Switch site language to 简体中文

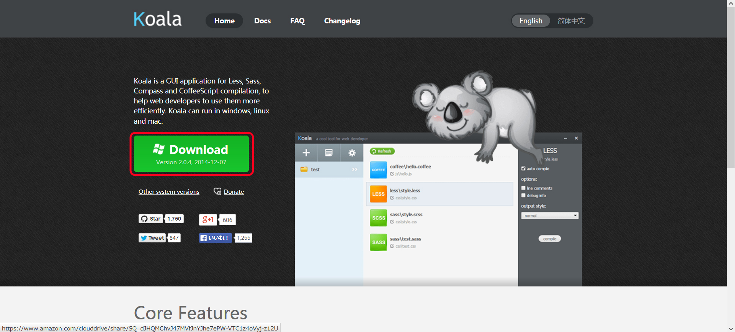571,21
